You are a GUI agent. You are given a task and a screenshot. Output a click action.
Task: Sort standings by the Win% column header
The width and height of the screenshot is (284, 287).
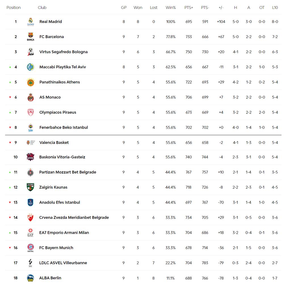170,7
